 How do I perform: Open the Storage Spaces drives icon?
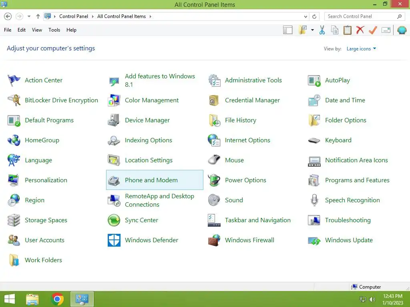[14, 220]
